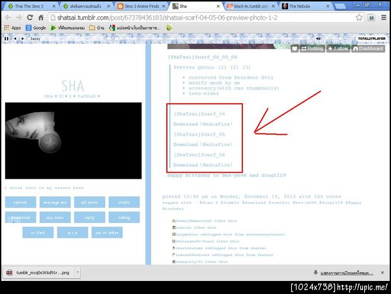
Task: Click the sidebar refresh button
Action: (20, 202)
